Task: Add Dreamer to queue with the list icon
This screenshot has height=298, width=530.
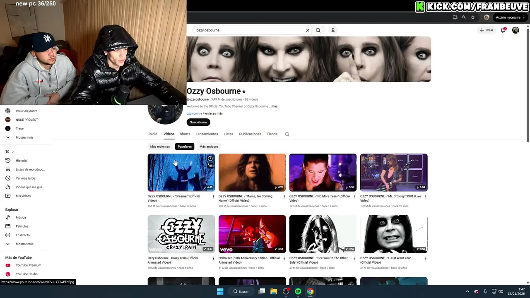Action: 210,166
